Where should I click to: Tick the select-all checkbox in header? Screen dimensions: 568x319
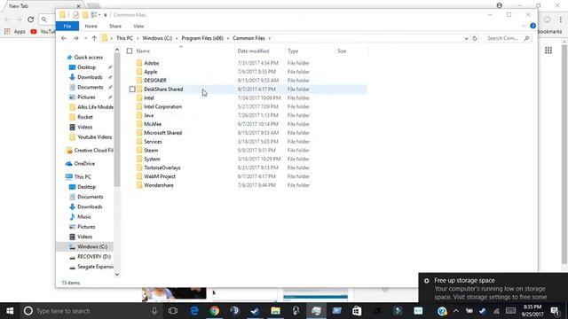point(130,51)
